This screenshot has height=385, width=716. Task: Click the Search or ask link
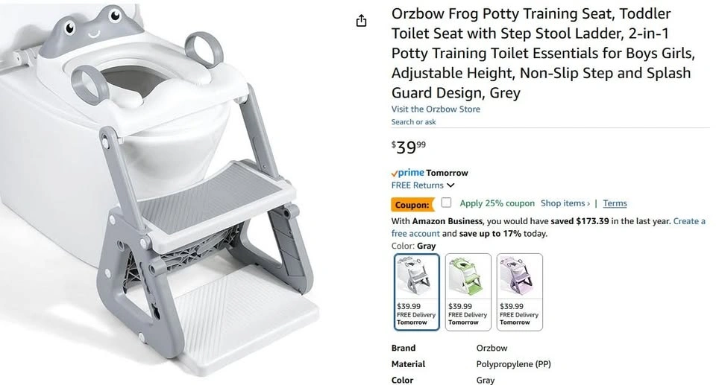coord(414,122)
